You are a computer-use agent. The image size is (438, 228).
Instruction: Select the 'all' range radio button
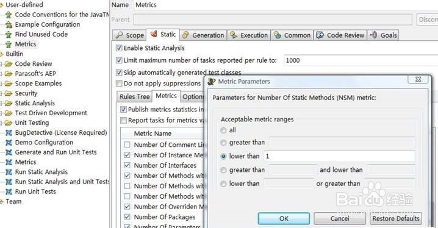223,130
